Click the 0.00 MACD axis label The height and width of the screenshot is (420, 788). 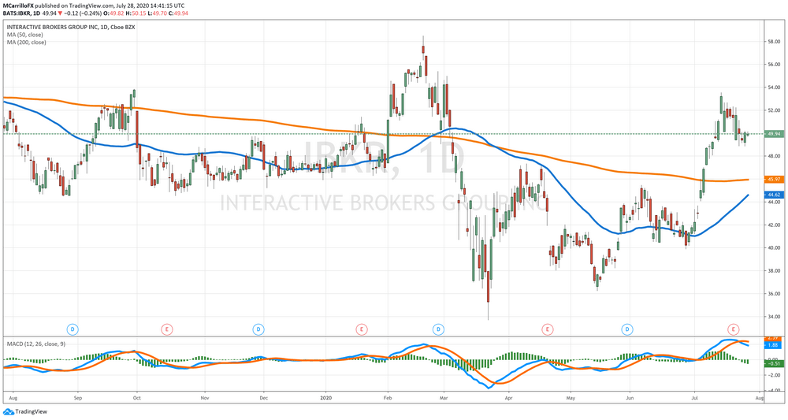(x=774, y=359)
